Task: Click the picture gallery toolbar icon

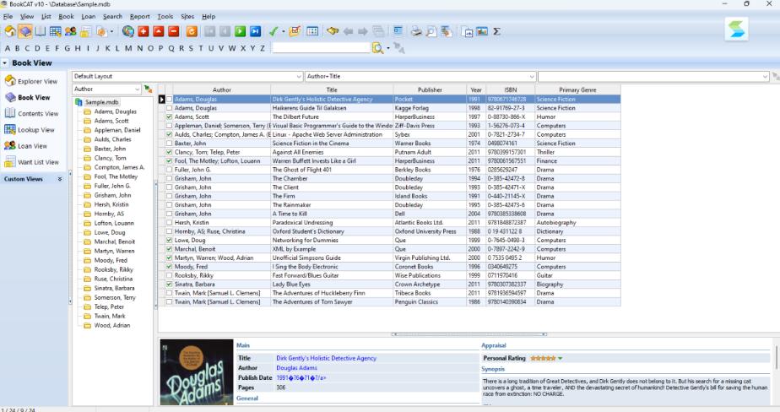Action: [482, 31]
